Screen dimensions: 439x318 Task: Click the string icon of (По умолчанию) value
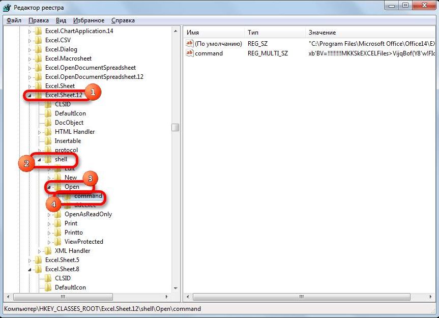(x=190, y=44)
